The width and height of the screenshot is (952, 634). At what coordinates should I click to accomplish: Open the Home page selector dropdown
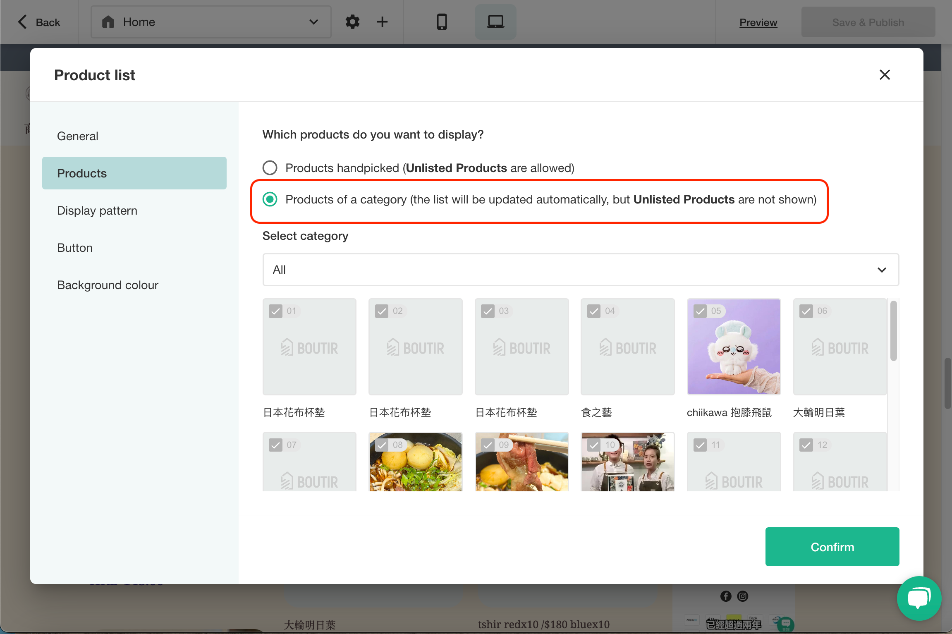coord(211,22)
